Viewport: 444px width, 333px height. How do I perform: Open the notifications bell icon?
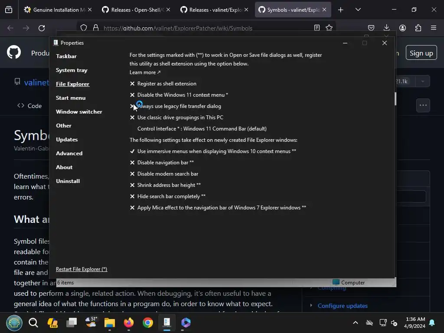click(x=432, y=323)
